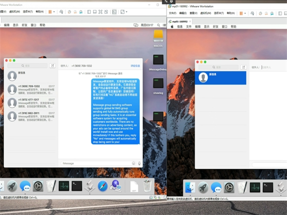
Task: Expand the pause dropdown arrow in left VMware toolbar
Action: pyautogui.click(x=54, y=11)
